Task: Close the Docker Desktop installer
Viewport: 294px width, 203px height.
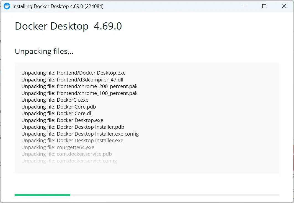Action: coord(284,6)
